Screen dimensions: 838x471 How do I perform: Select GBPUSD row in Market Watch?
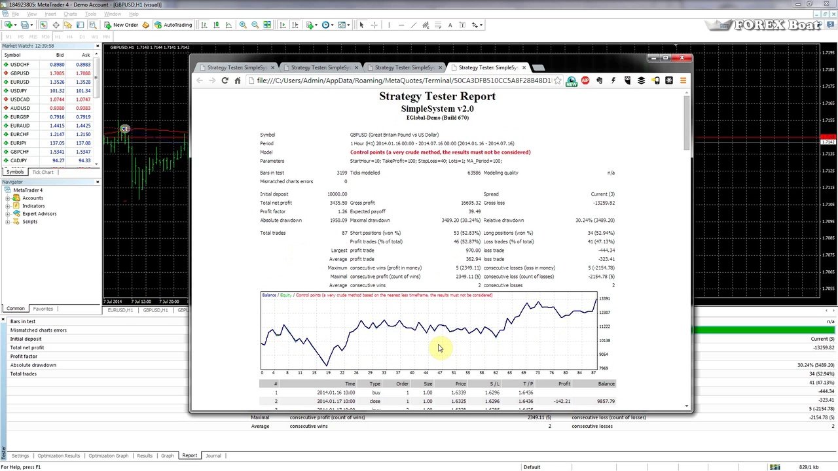tap(47, 73)
